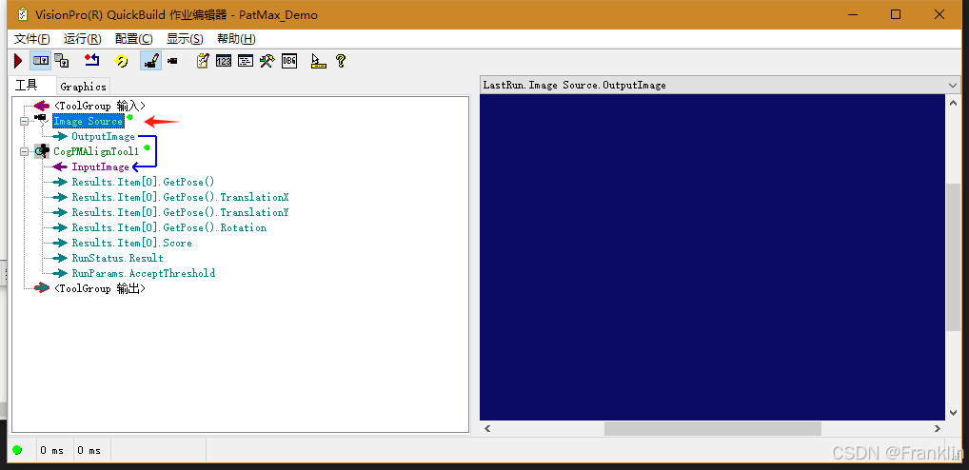969x470 pixels.
Task: Select the <ToolGroup 输出> tree item
Action: click(100, 288)
